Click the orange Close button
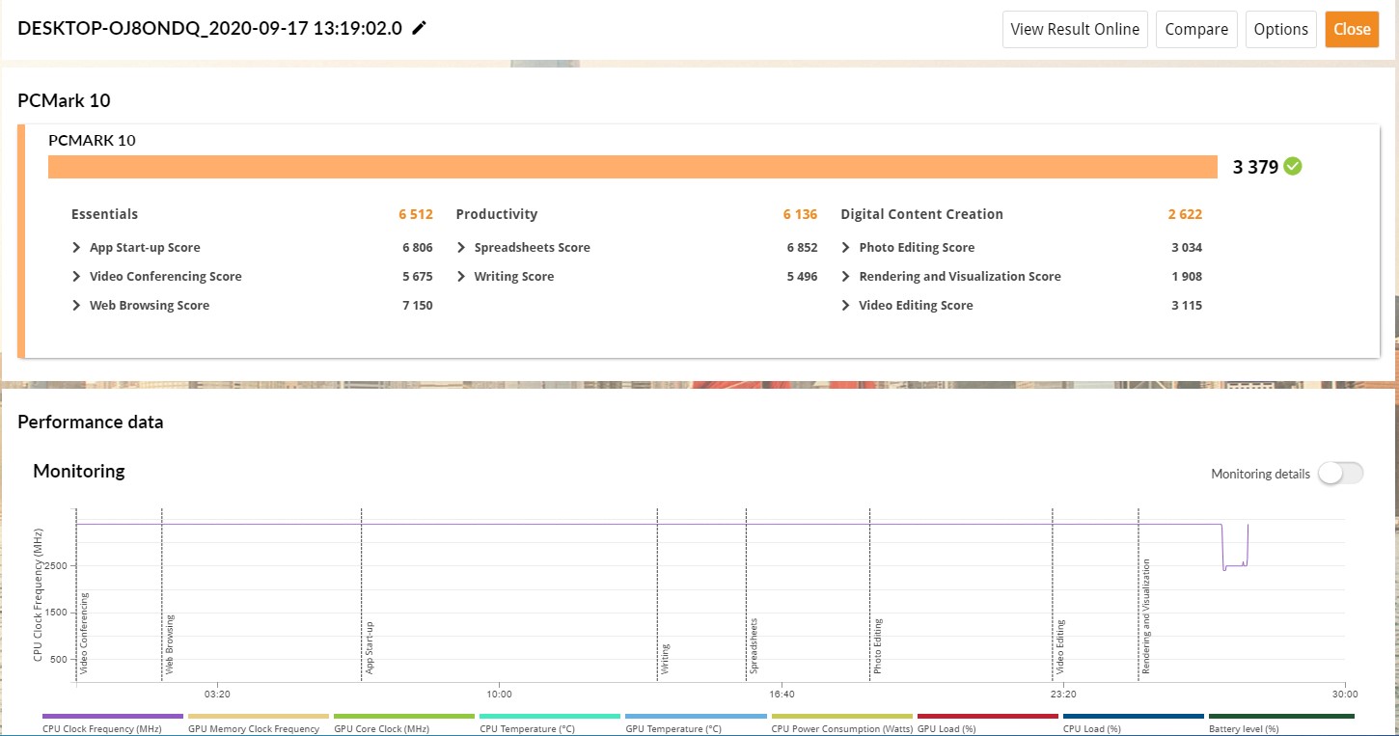 1352,29
